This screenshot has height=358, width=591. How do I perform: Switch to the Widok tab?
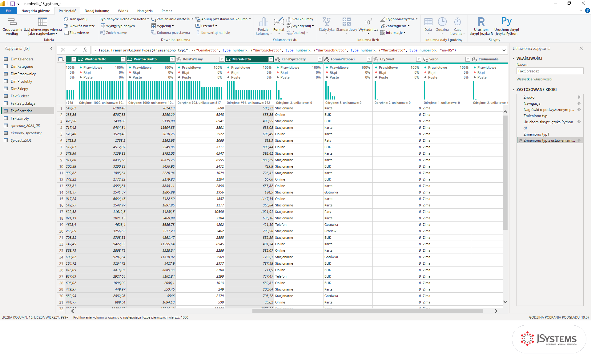pyautogui.click(x=123, y=11)
